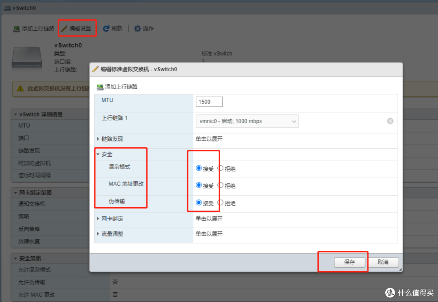This screenshot has height=302, width=438.
Task: Expand the 网卡绑定 section
Action: point(98,219)
